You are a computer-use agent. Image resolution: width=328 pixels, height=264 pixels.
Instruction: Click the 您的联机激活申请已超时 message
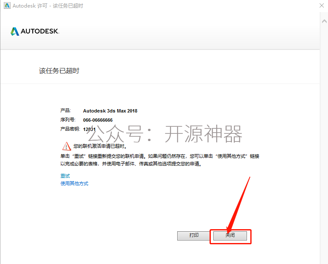(x=100, y=146)
